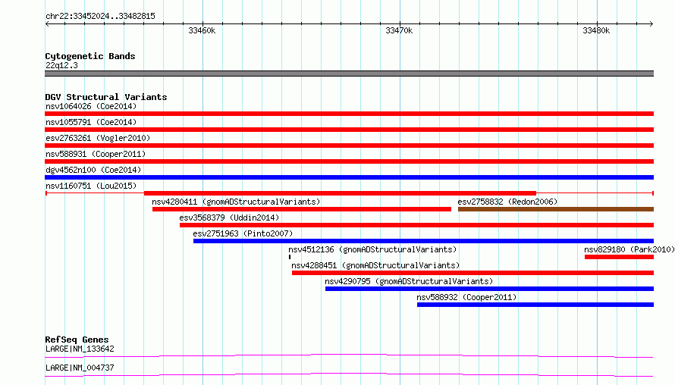The height and width of the screenshot is (385, 675).
Task: Click the 33460k ruler label
Action: coord(202,30)
